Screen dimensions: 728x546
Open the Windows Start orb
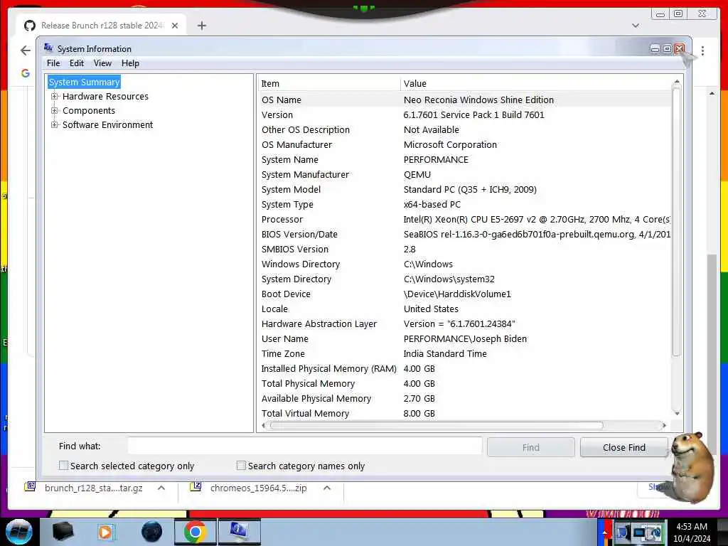(18, 532)
